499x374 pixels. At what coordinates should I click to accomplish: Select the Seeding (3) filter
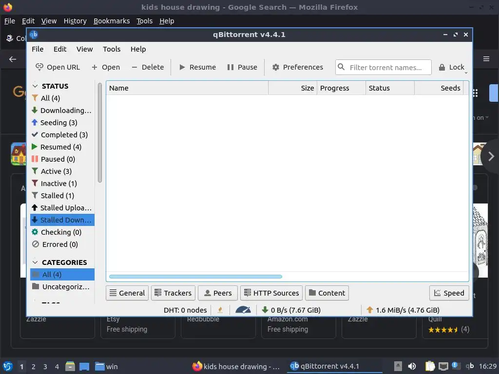tap(62, 122)
